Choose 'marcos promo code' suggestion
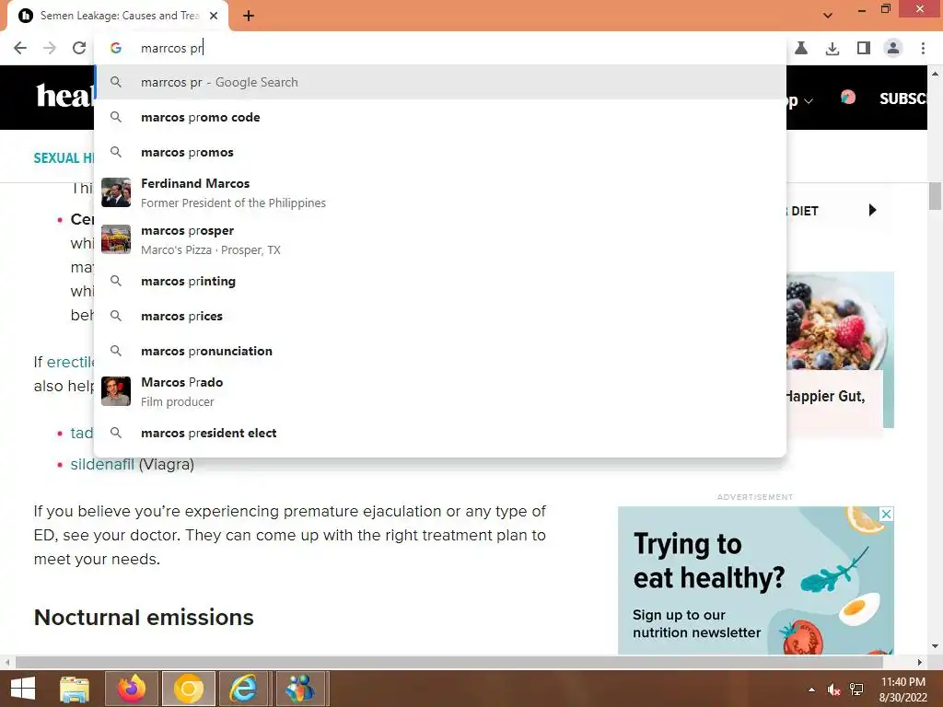The width and height of the screenshot is (943, 707). point(440,117)
